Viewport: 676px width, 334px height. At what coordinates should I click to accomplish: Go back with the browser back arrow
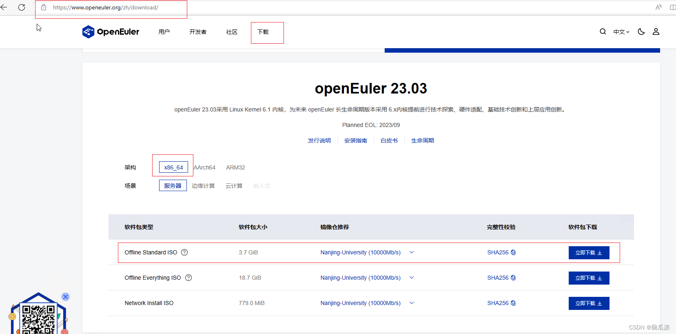point(4,7)
